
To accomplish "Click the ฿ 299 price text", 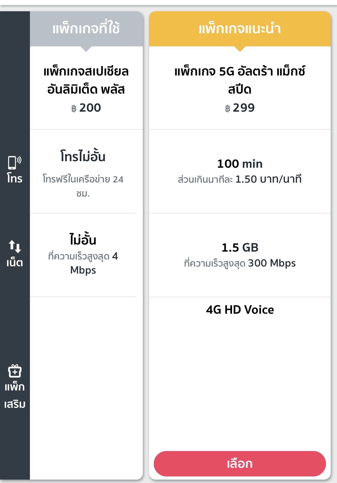I will (240, 108).
